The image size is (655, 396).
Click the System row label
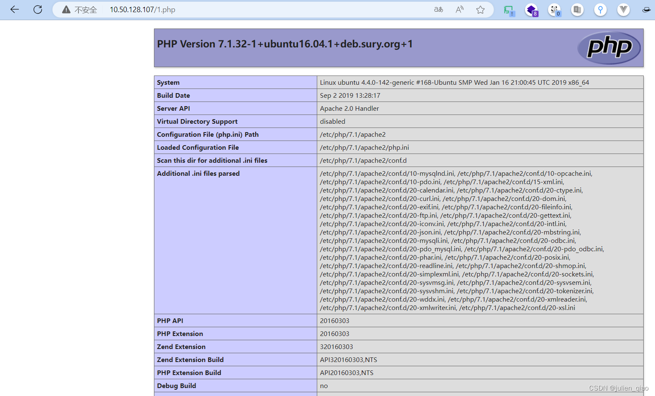pos(168,83)
